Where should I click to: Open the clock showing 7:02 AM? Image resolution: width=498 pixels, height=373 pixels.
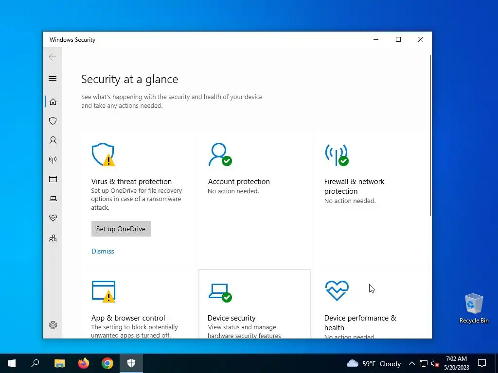pos(456,363)
